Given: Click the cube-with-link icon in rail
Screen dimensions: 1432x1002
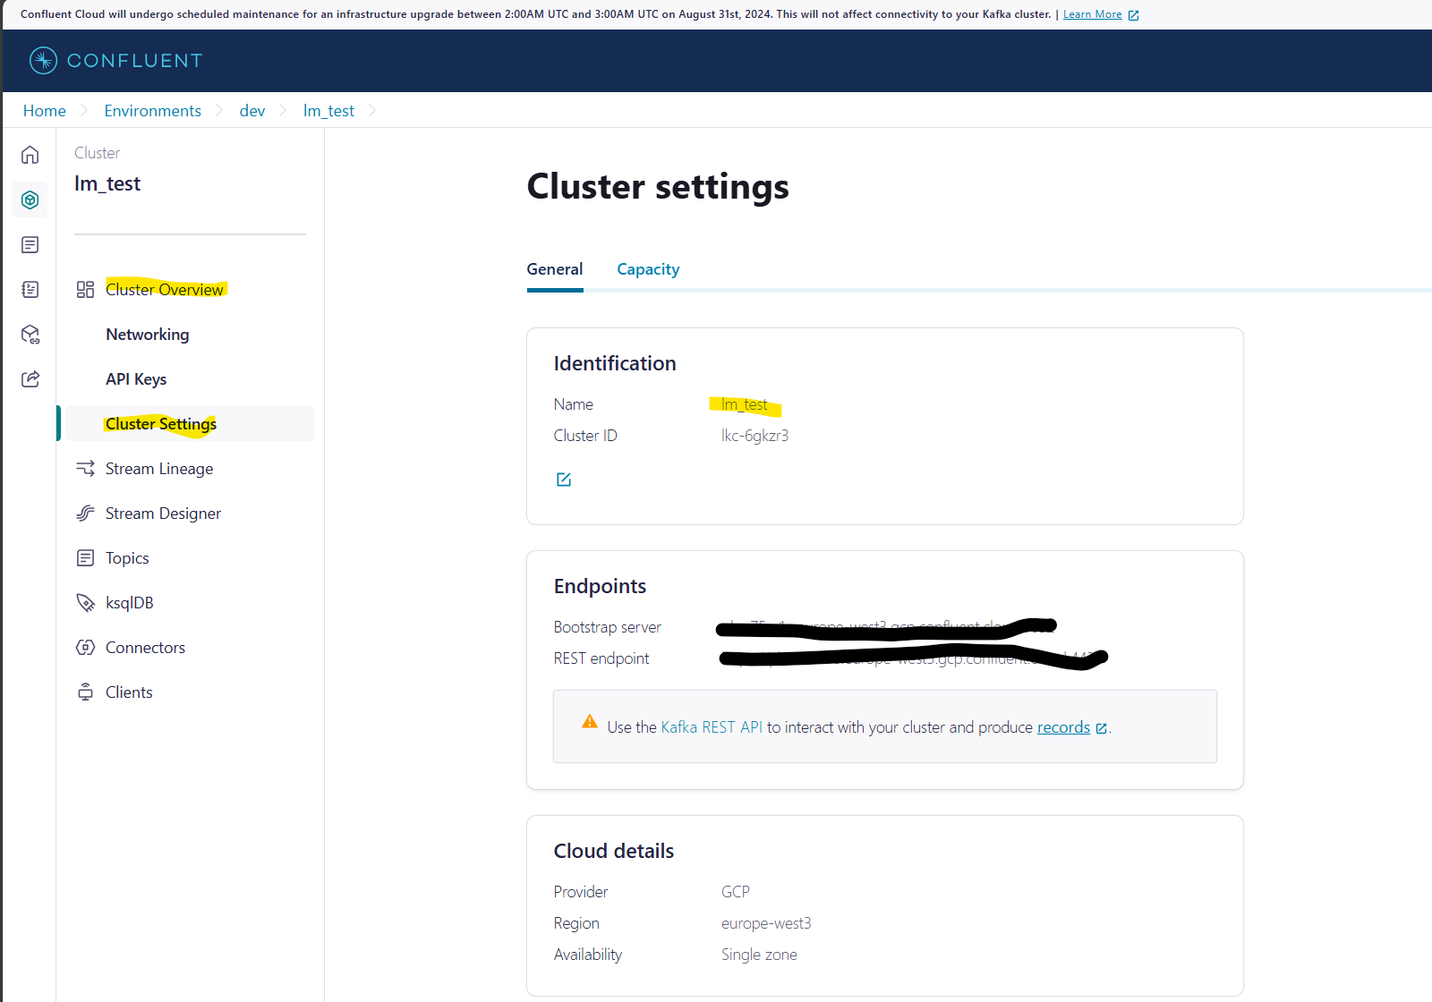Looking at the screenshot, I should coord(30,335).
